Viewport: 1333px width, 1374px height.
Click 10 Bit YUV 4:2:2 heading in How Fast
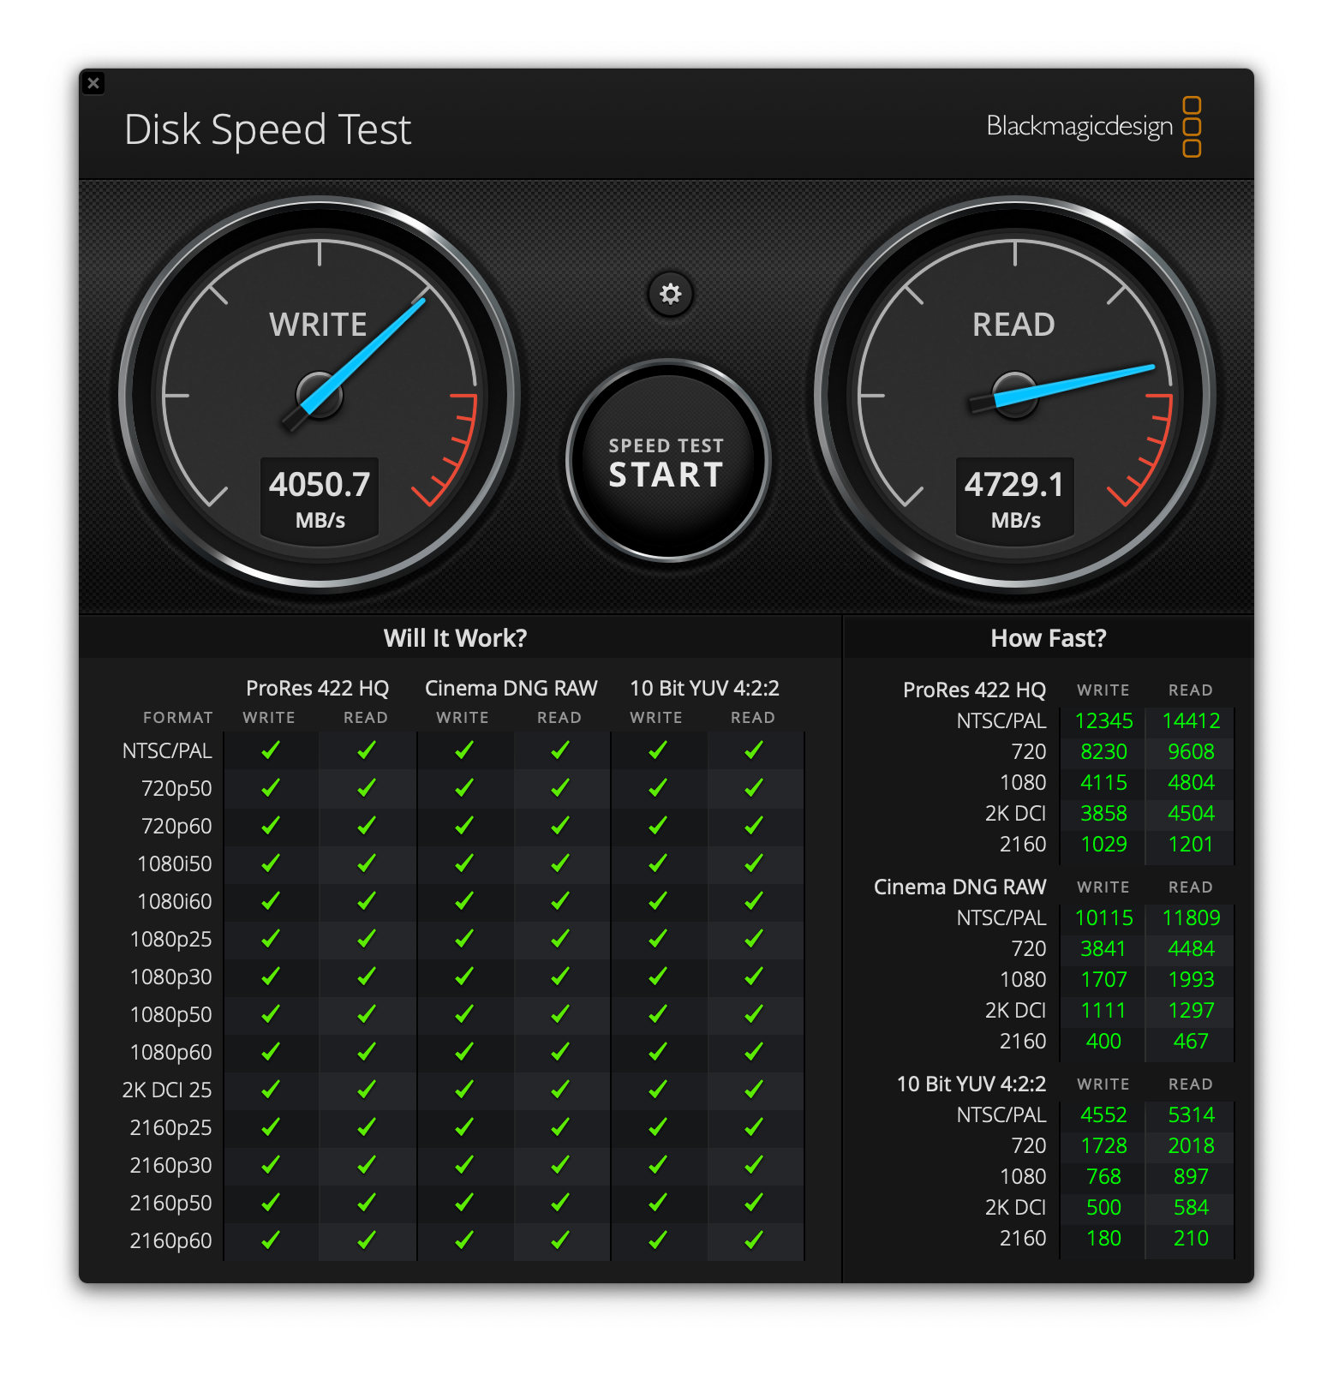click(x=971, y=1084)
